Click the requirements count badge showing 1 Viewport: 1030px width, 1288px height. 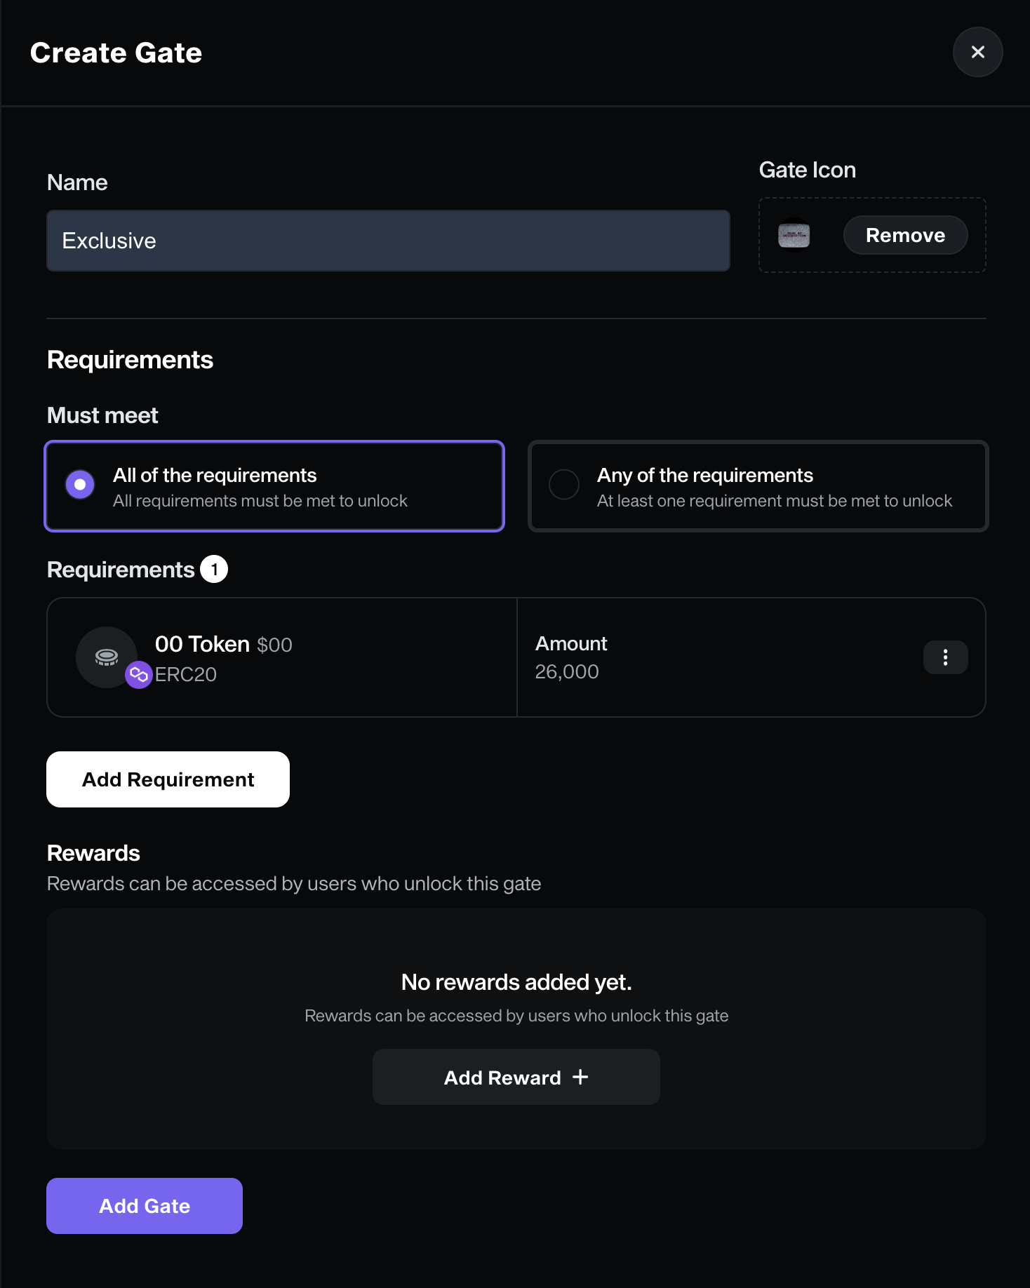[x=214, y=569]
